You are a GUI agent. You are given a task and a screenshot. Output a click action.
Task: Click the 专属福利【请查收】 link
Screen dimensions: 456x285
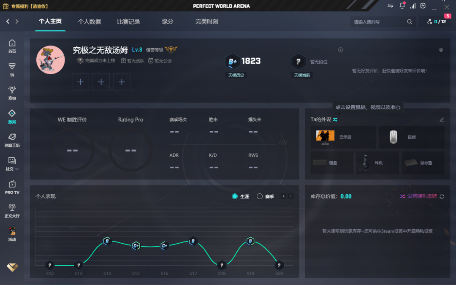pyautogui.click(x=30, y=6)
